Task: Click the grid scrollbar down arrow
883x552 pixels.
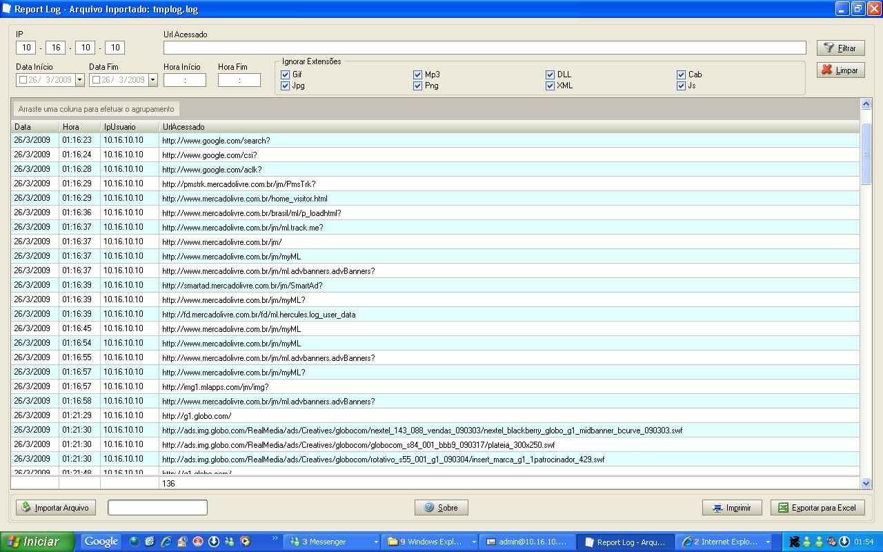Action: [x=866, y=484]
